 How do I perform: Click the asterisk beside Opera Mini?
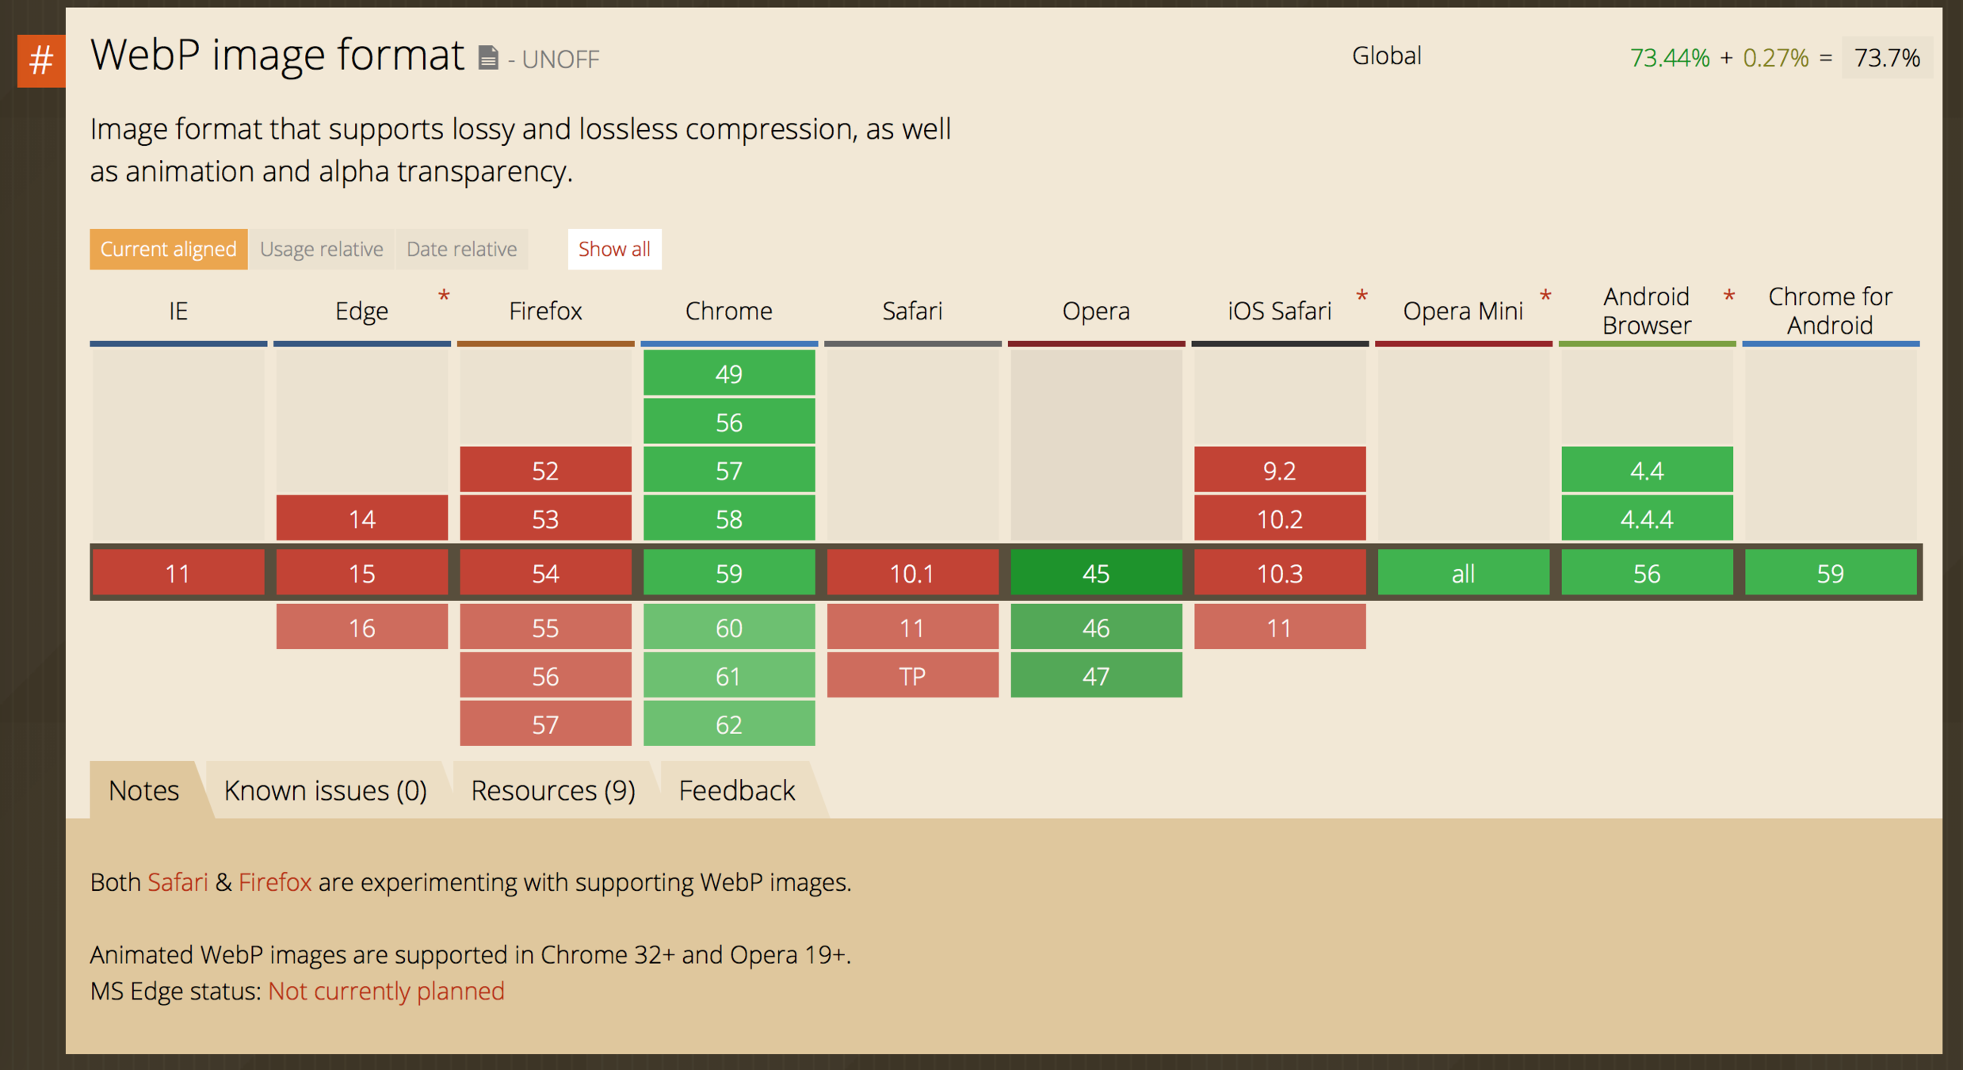coord(1545,297)
